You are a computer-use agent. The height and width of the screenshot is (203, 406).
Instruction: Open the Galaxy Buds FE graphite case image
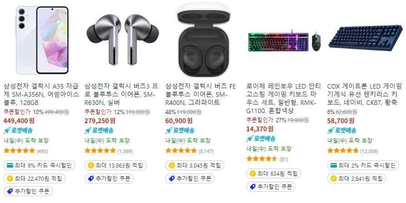point(204,40)
